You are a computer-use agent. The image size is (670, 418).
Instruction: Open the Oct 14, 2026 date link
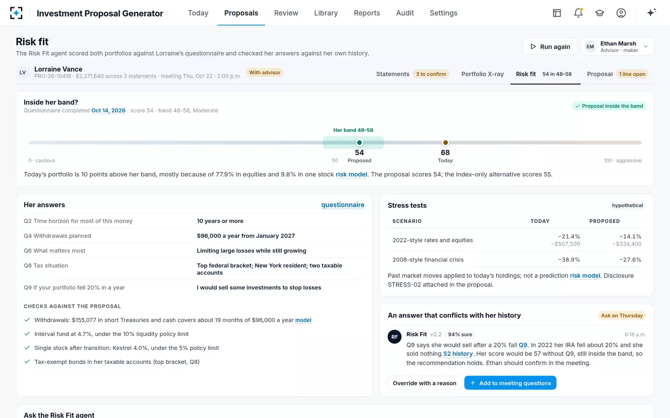(x=108, y=111)
